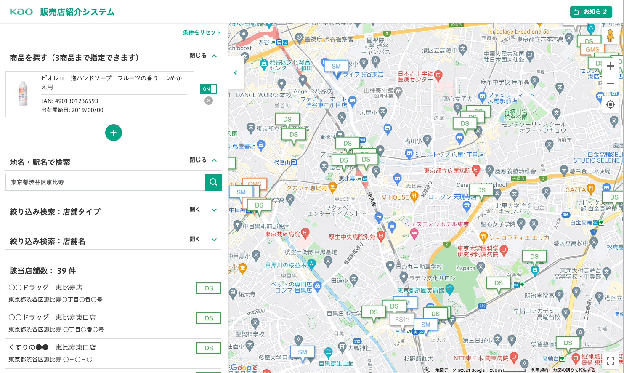Collapse side panel with left chevron
This screenshot has width=624, height=373.
point(236,73)
